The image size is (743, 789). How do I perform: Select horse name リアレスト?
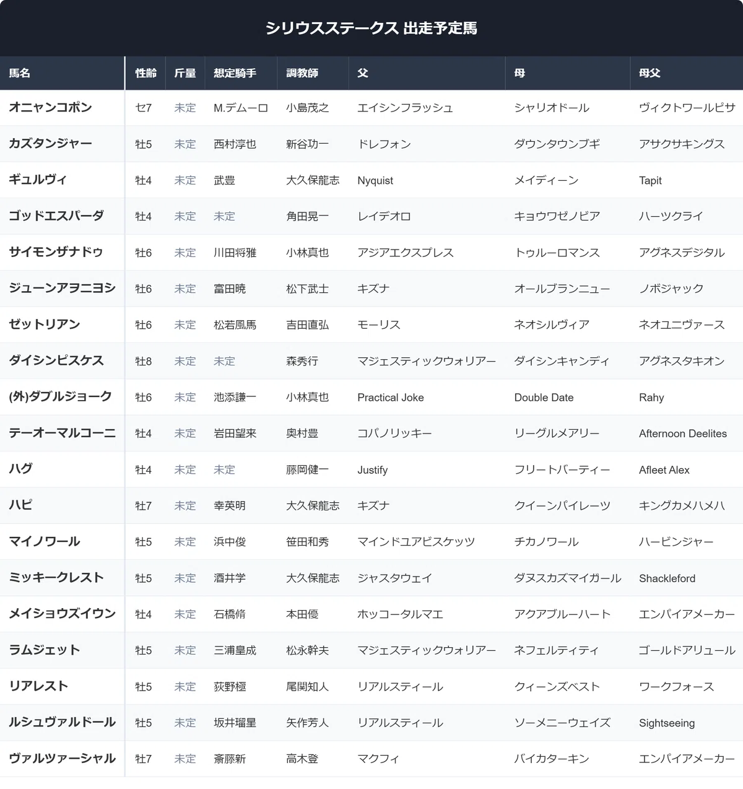pyautogui.click(x=38, y=686)
